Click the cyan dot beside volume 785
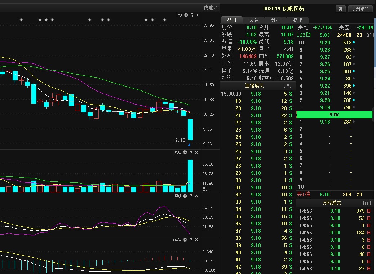376x274 pixels. pos(354,100)
